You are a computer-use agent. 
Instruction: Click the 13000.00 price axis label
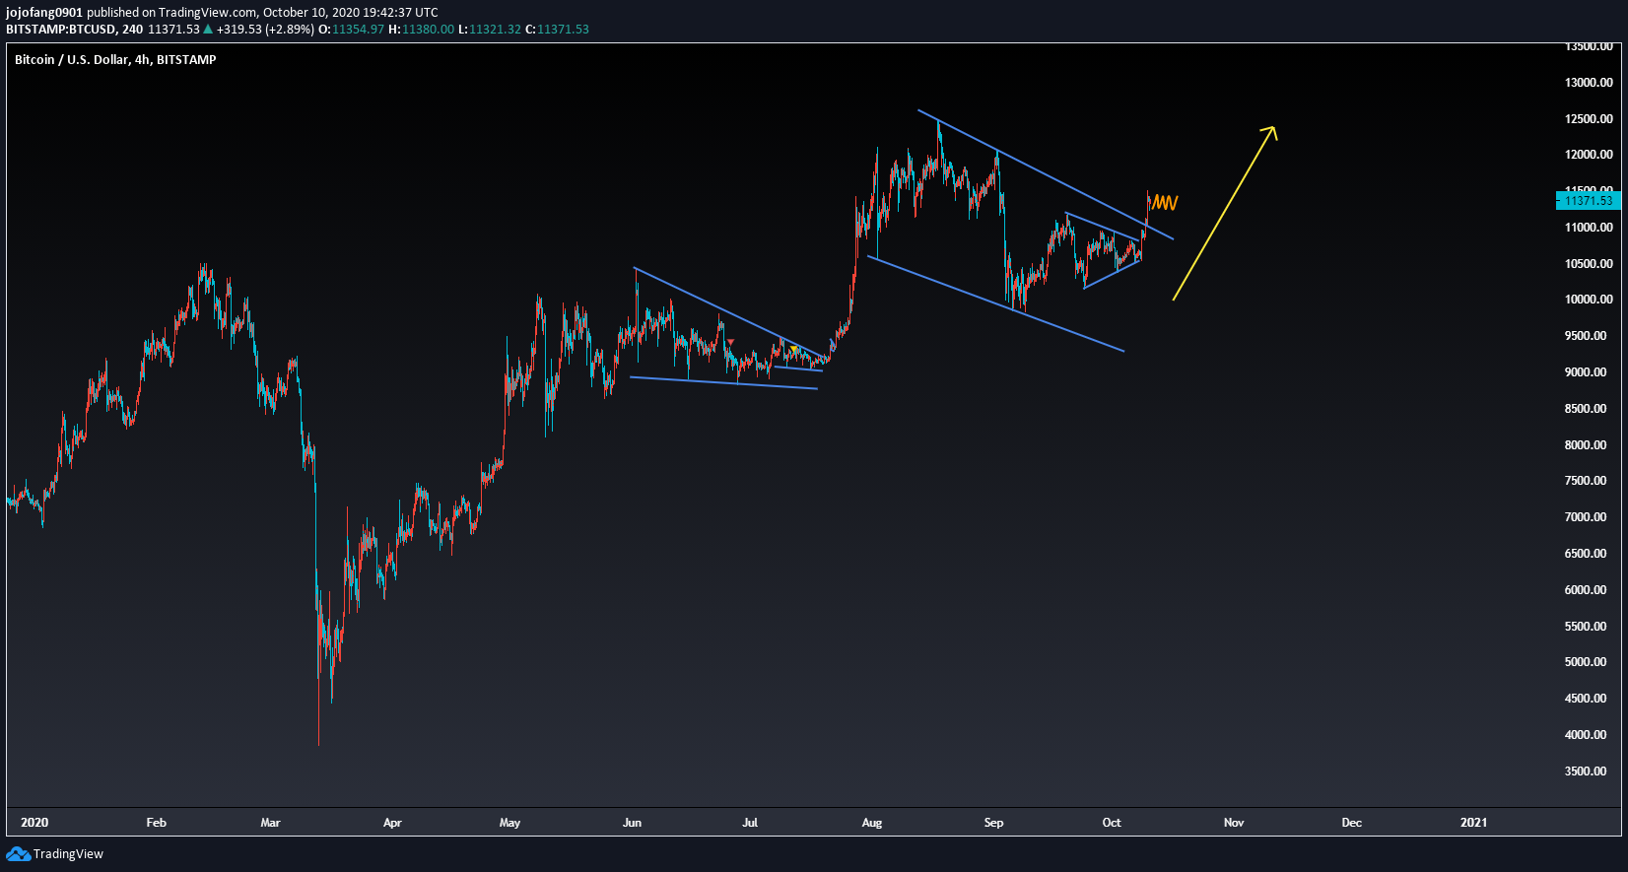tap(1589, 83)
